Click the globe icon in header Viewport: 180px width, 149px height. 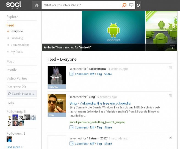pos(138,5)
